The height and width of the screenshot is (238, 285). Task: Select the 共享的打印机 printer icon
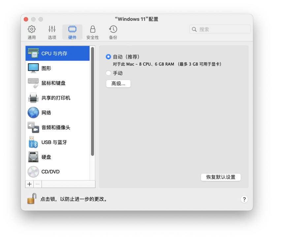33,98
